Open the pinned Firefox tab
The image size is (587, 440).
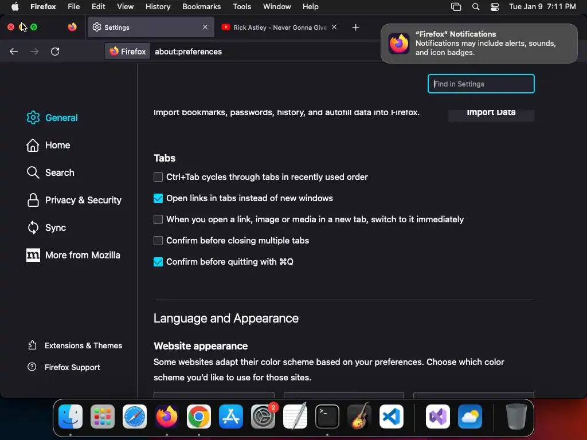click(72, 27)
